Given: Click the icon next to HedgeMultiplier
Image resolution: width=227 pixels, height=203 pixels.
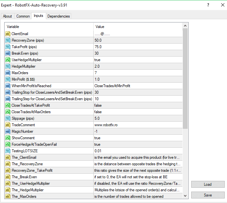Looking at the screenshot, I should (8, 66).
